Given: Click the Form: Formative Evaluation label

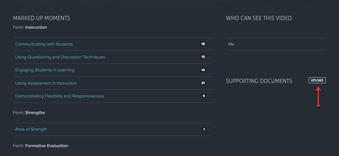Looking at the screenshot, I should [40, 145].
